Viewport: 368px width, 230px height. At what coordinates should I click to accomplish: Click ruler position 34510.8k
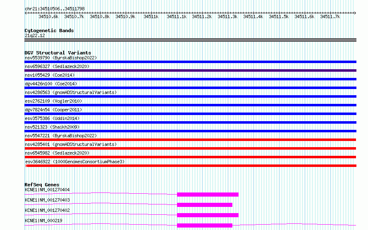pos(100,16)
